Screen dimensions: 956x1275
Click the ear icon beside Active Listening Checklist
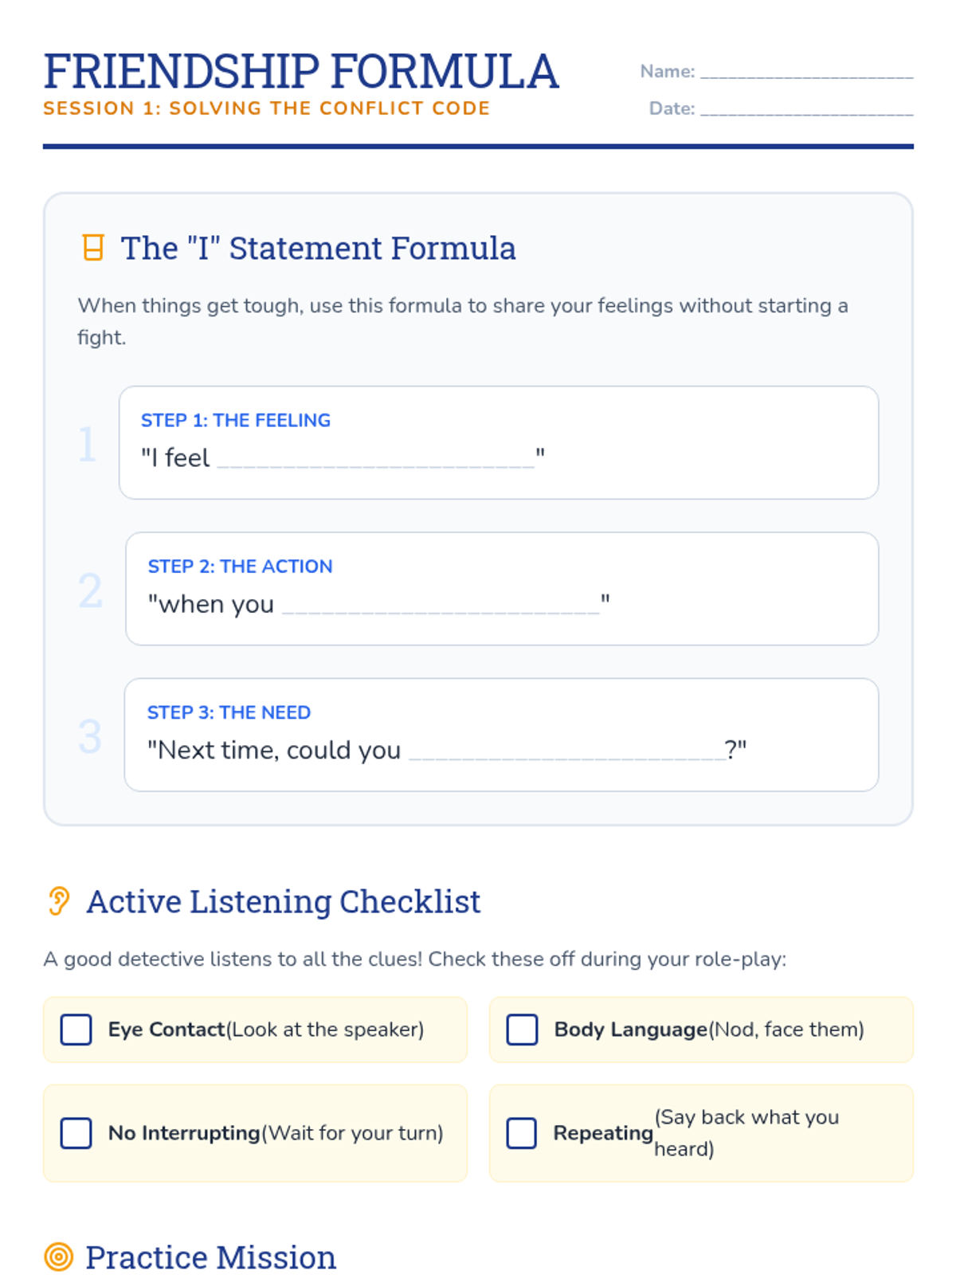click(59, 901)
